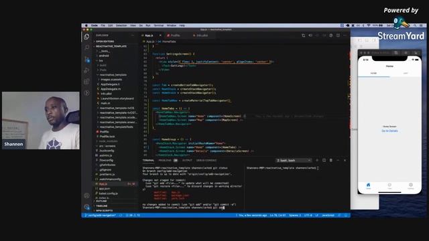
Task: Open .watchmanconfig file
Action: [110, 179]
